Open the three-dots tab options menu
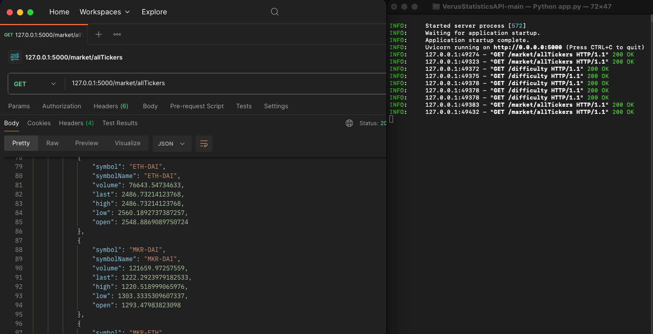This screenshot has width=653, height=334. (117, 34)
